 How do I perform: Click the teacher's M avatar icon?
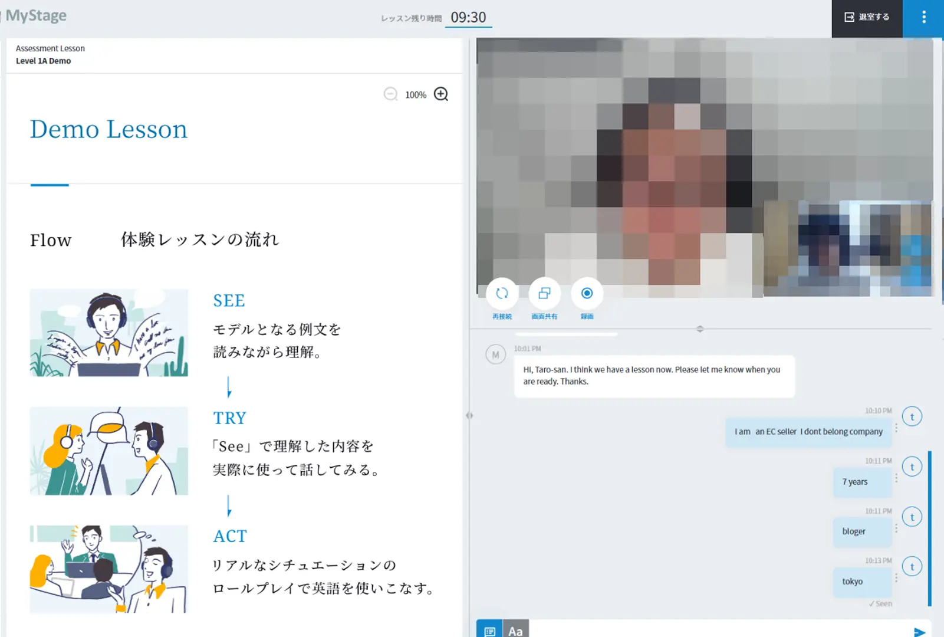click(x=495, y=354)
